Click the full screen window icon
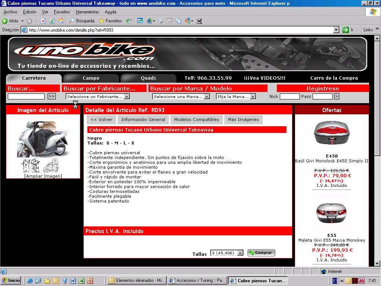 (140, 21)
